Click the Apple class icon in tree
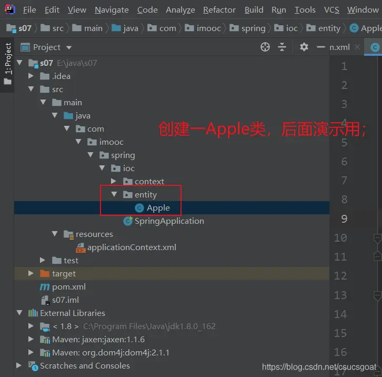The image size is (382, 377). (x=139, y=208)
